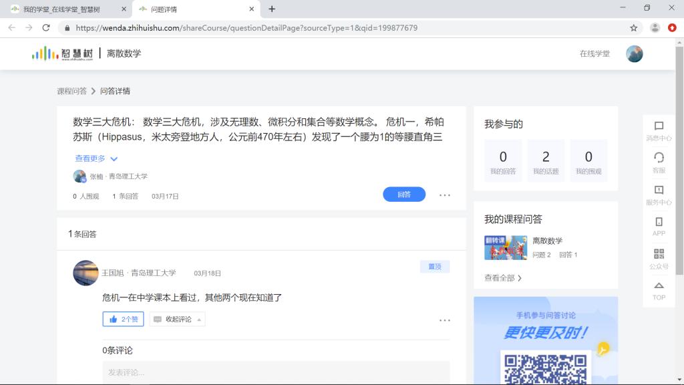Toggle the 2个赞 like button
This screenshot has width=684, height=385.
124,319
